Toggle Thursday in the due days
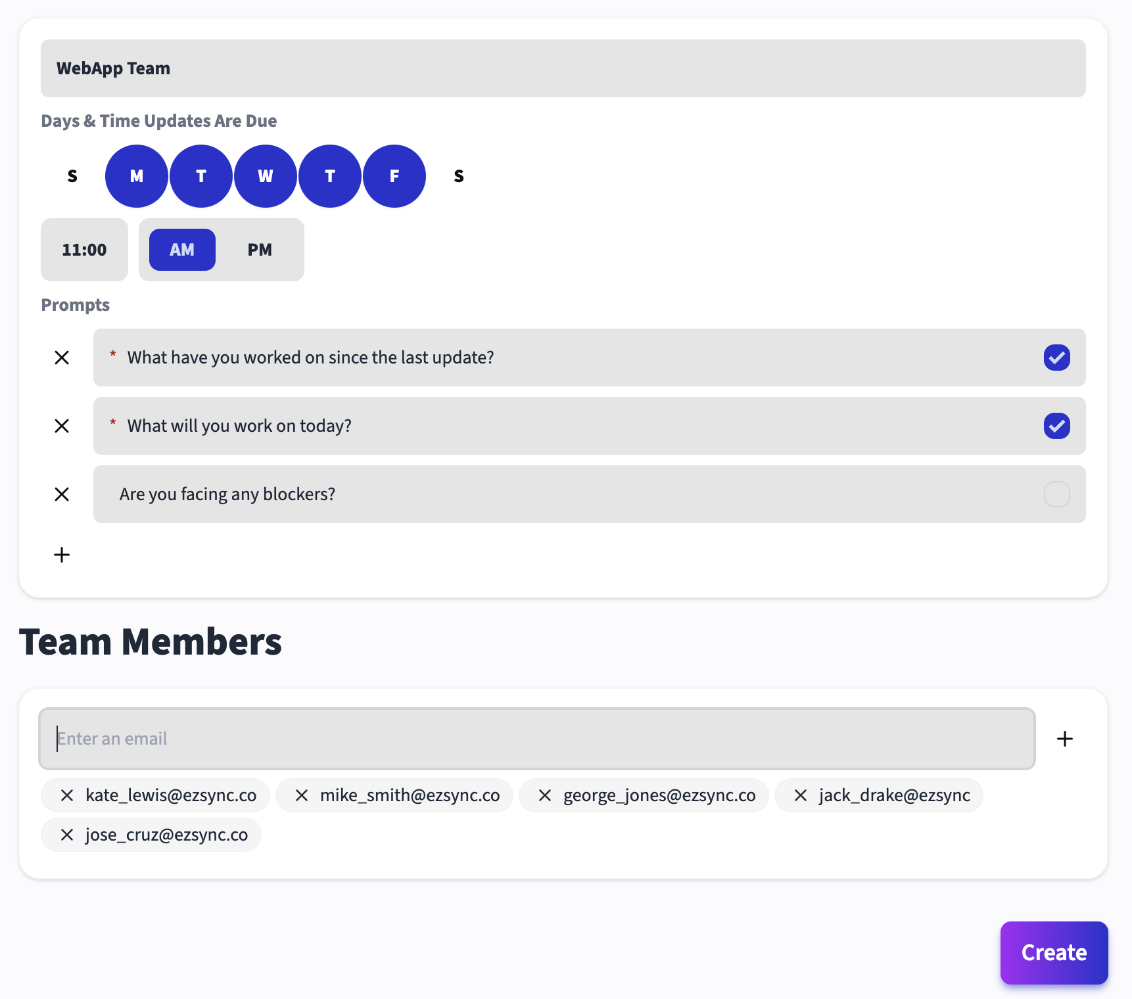This screenshot has width=1132, height=999. pyautogui.click(x=330, y=176)
